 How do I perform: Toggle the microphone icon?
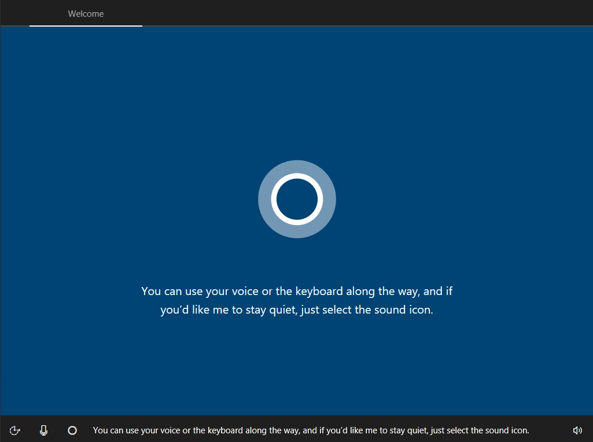43,430
